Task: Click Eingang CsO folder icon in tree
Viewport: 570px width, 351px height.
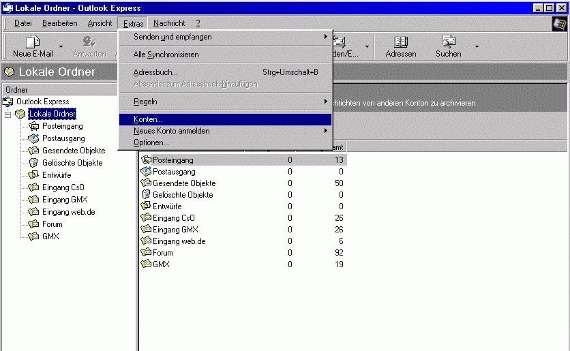Action: (34, 187)
